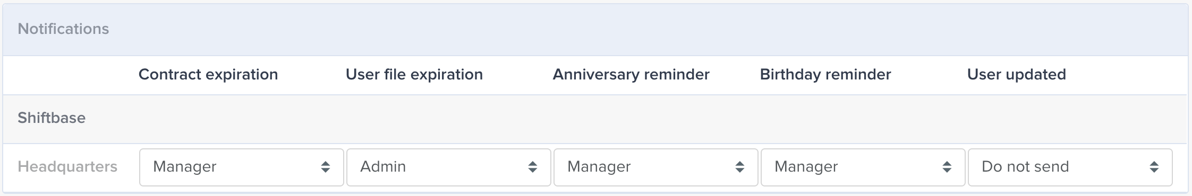Select the User updated column header

1016,75
